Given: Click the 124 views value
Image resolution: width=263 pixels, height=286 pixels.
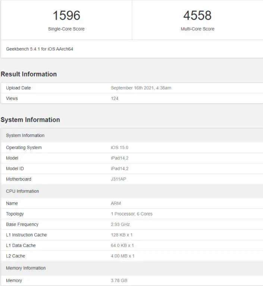Looking at the screenshot, I should coord(115,99).
